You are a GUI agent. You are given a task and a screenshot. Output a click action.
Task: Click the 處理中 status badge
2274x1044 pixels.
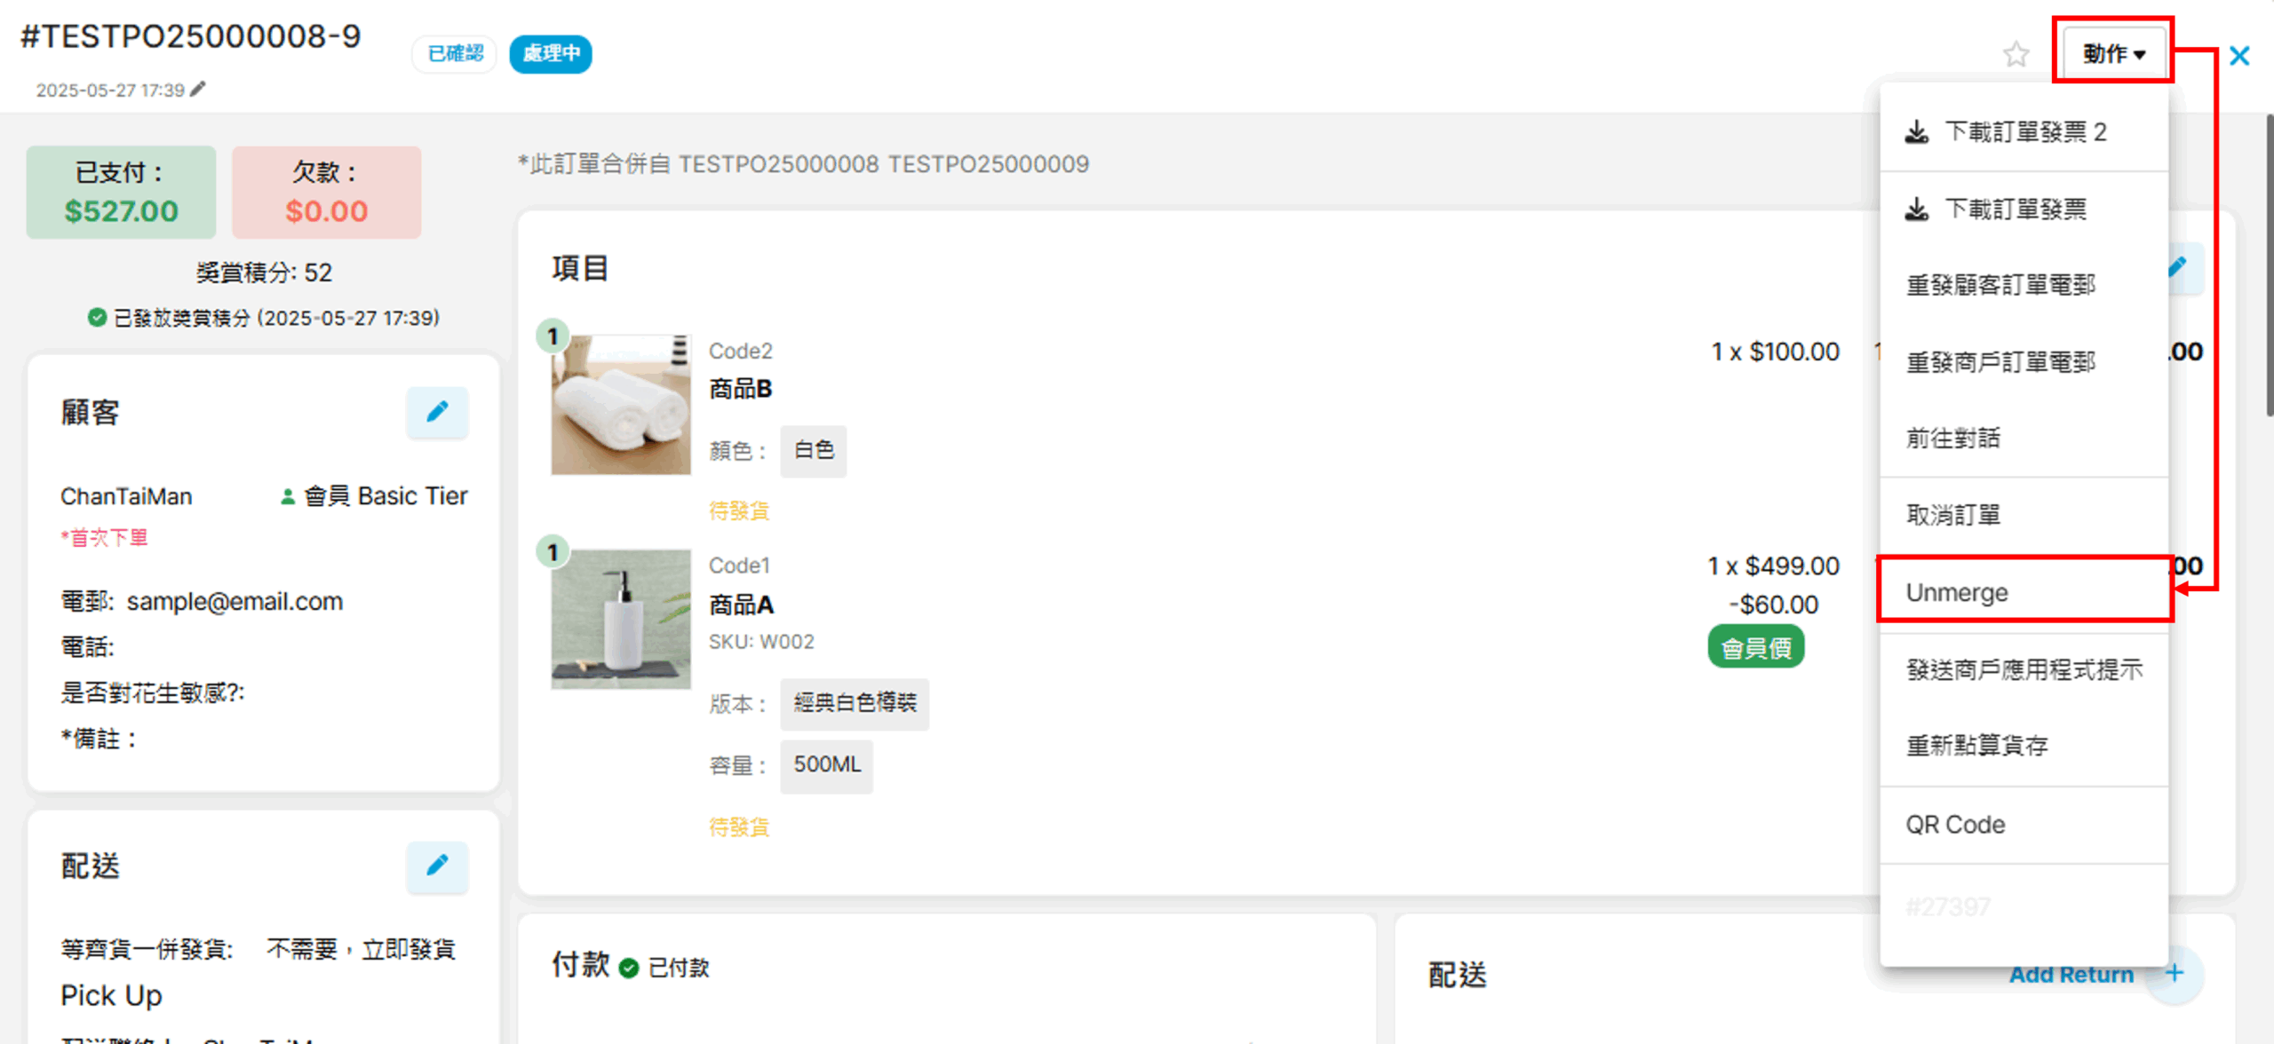click(551, 53)
